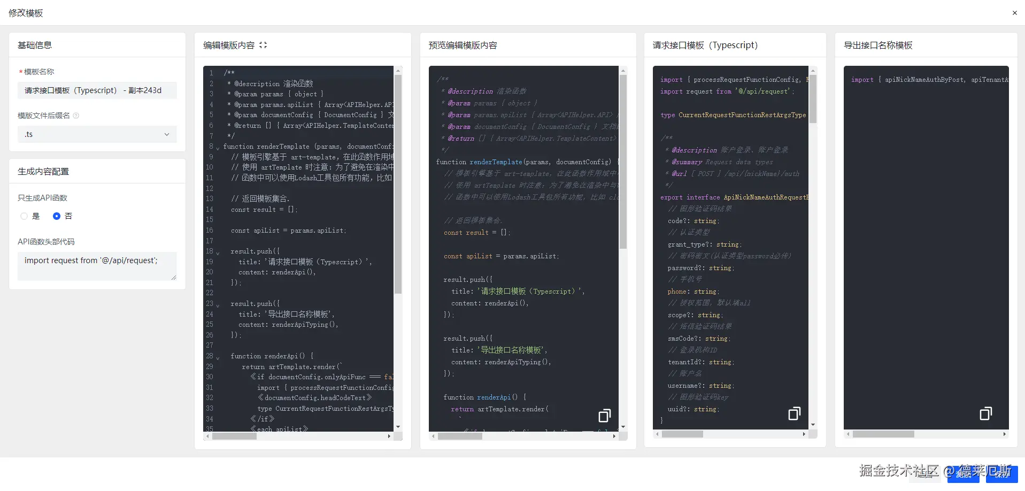Screen dimensions: 1025x491
Task: Click the code editor's scroll-down arrow
Action: [398, 427]
